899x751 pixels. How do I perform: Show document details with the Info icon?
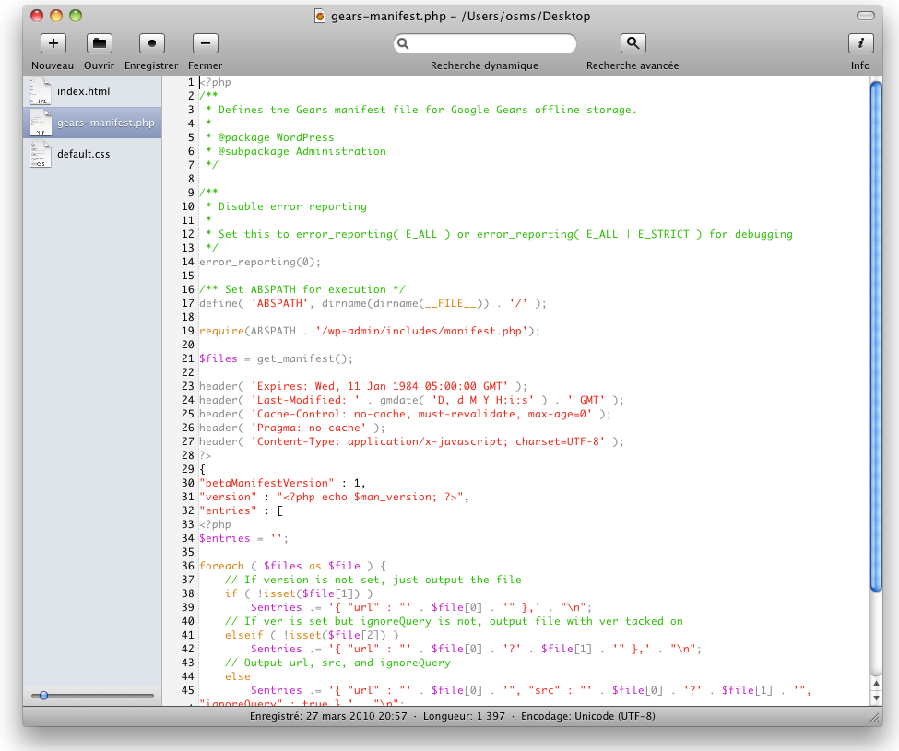859,43
